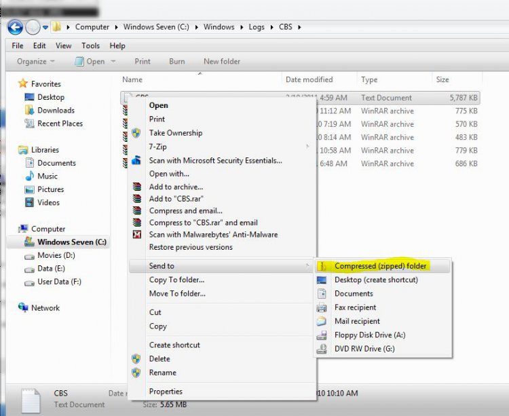Viewport: 509px width, 416px height.
Task: Click Microsoft Security Essentials scan icon
Action: pos(136,160)
